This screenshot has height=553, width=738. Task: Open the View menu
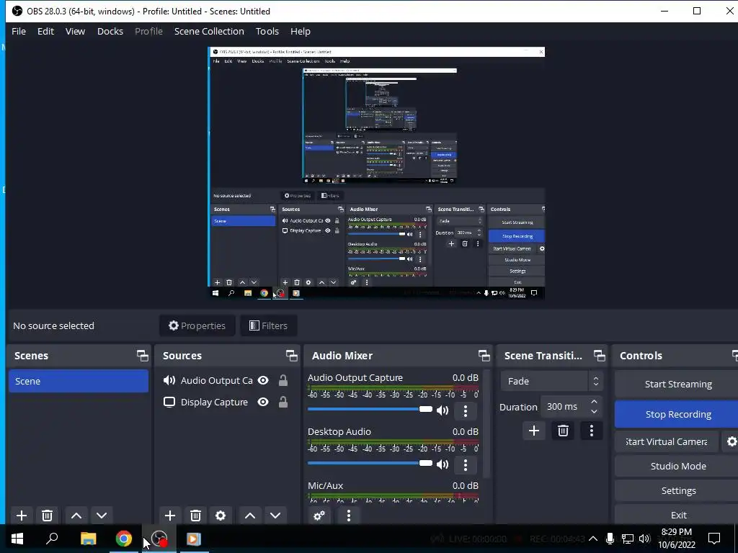75,31
